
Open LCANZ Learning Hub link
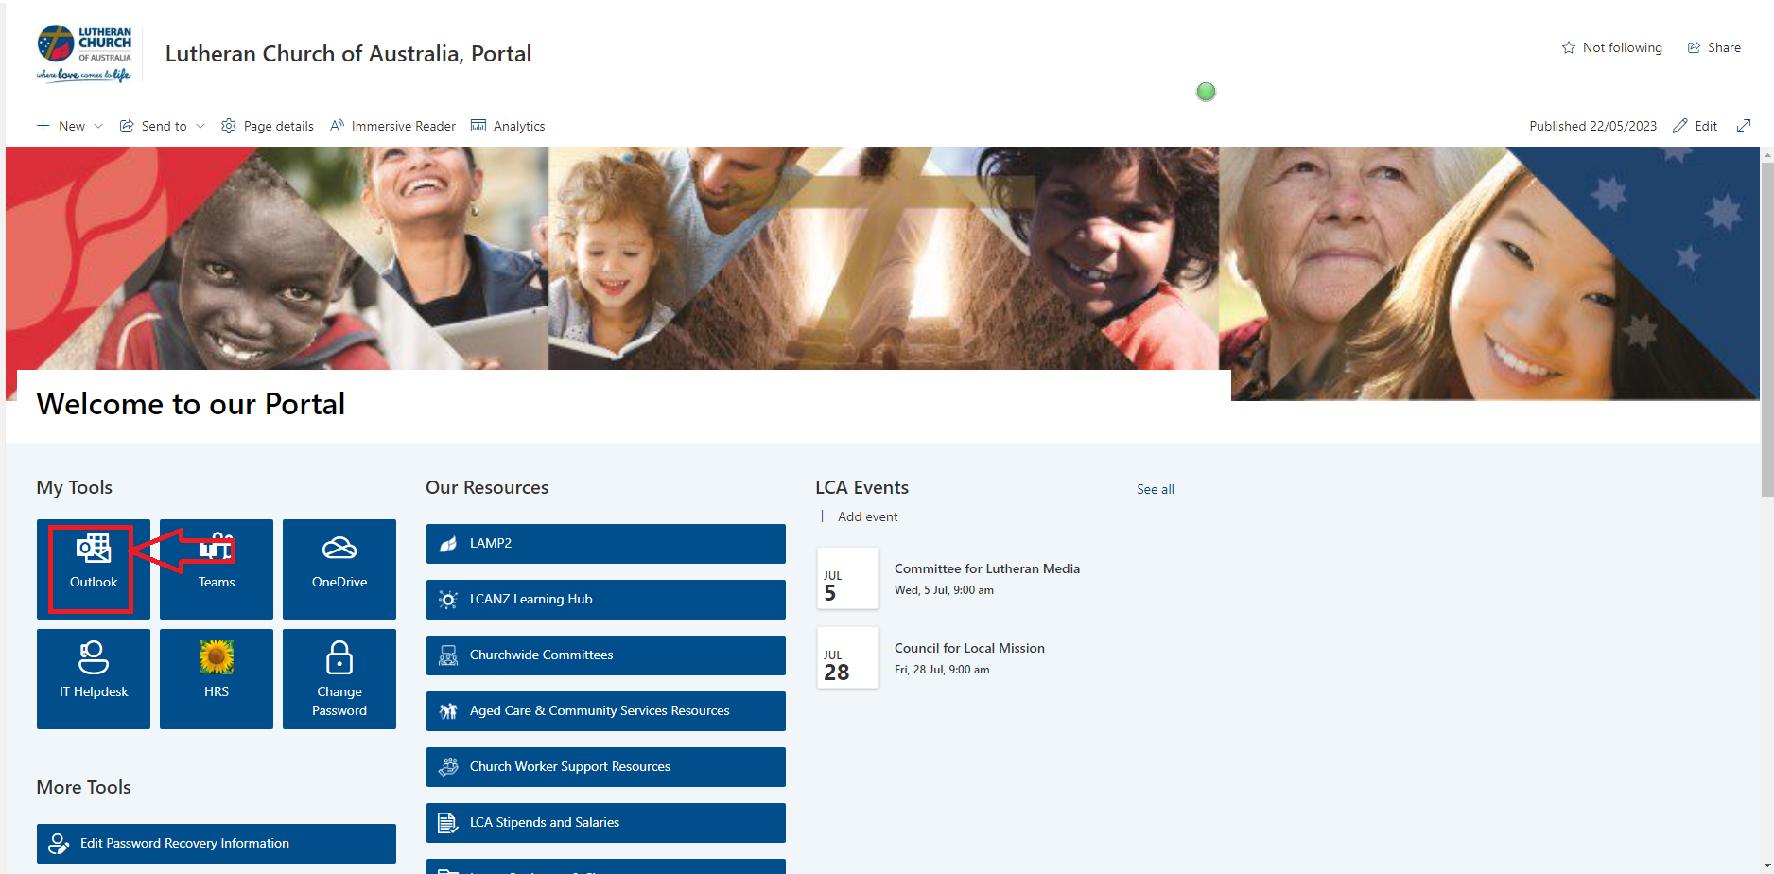pyautogui.click(x=606, y=600)
